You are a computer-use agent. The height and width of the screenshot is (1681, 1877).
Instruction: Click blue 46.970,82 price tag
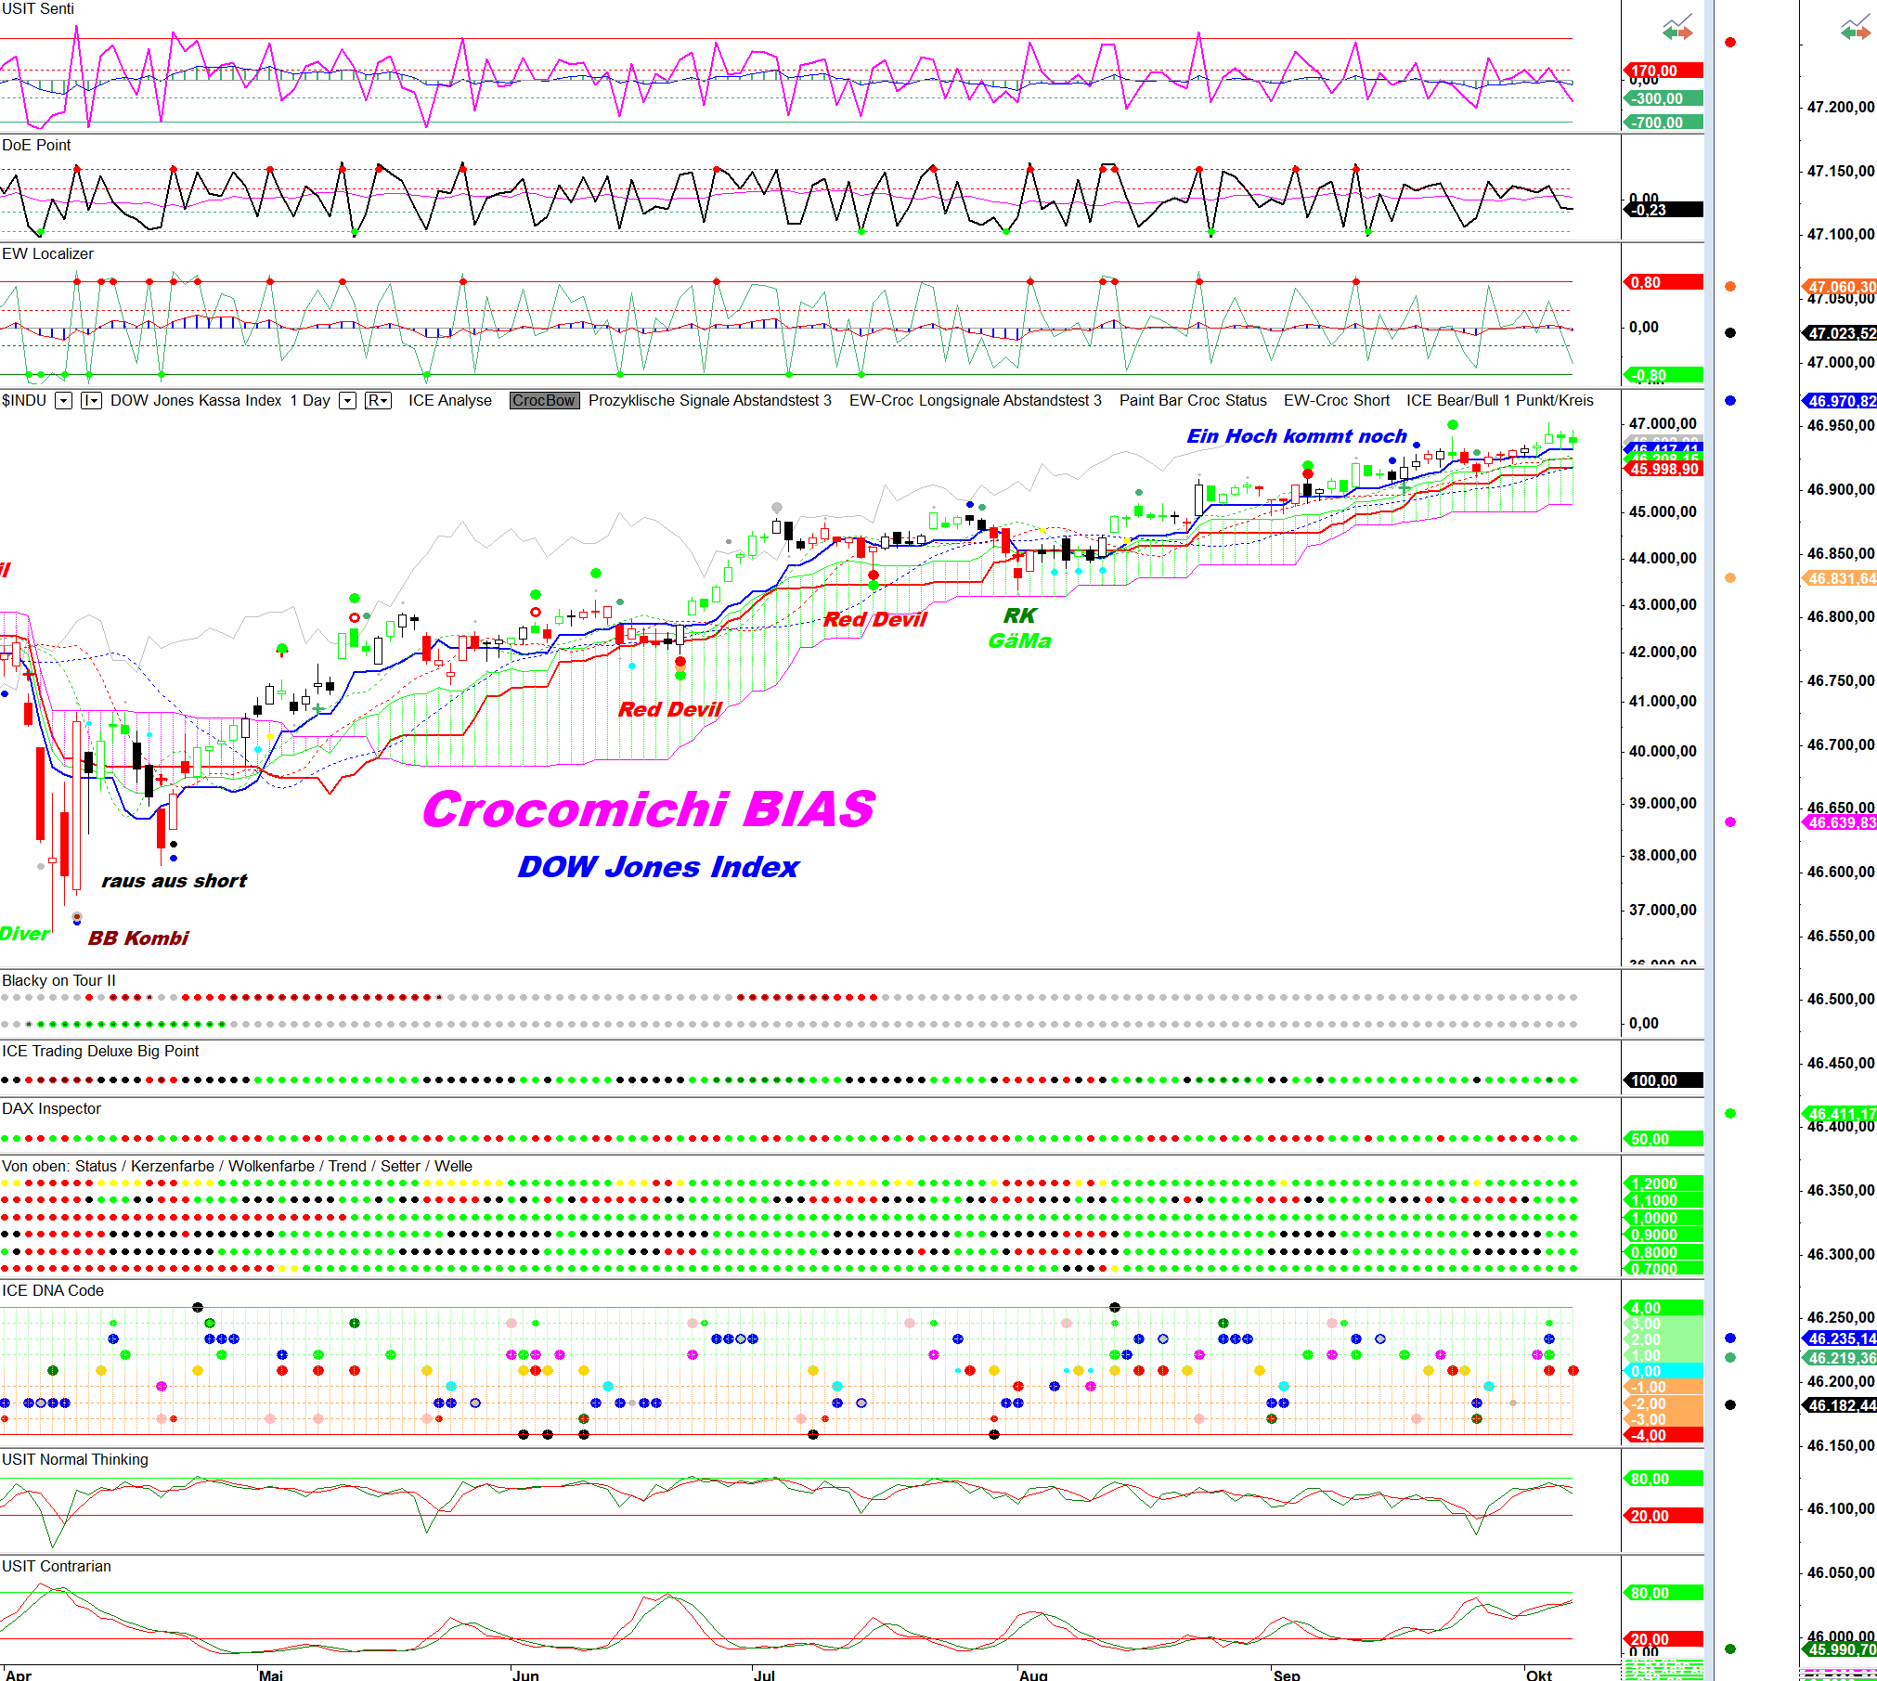tap(1840, 401)
